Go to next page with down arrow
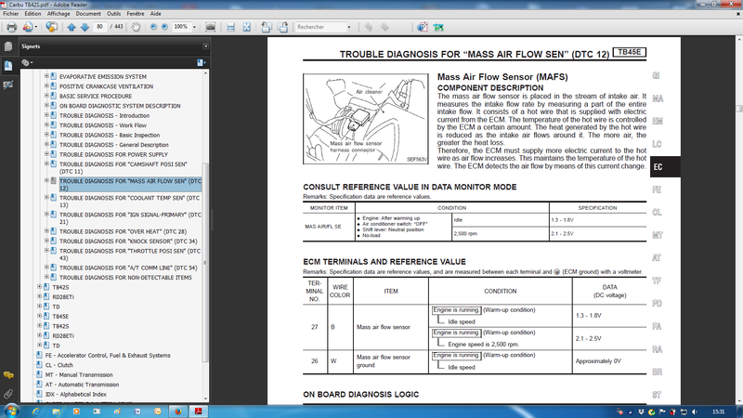The width and height of the screenshot is (743, 418). (85, 27)
